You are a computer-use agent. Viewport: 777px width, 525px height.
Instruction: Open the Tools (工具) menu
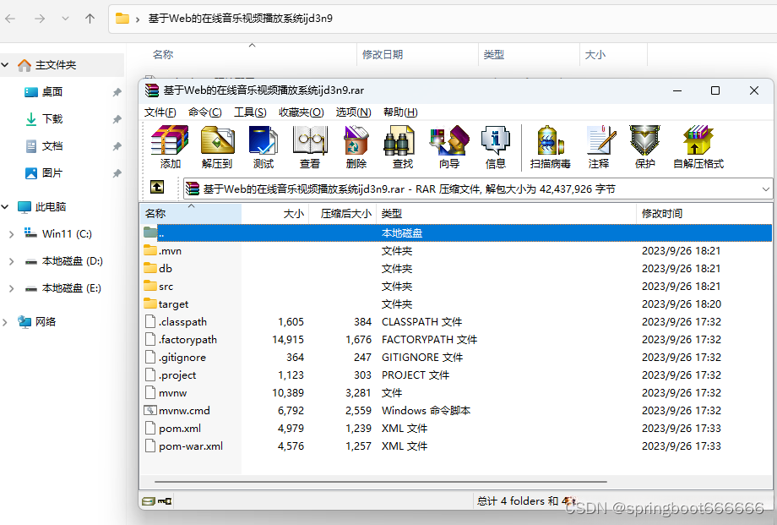pyautogui.click(x=250, y=112)
